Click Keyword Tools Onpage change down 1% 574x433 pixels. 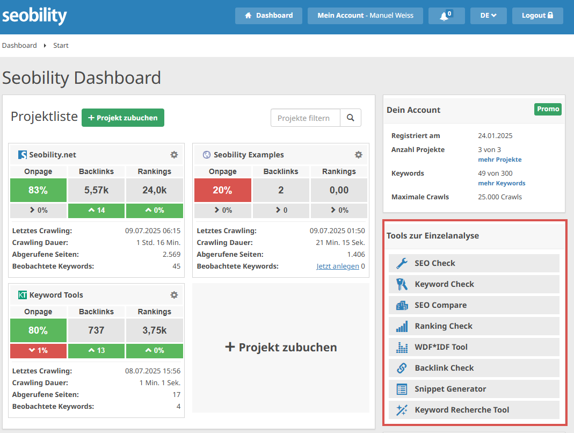pyautogui.click(x=39, y=351)
